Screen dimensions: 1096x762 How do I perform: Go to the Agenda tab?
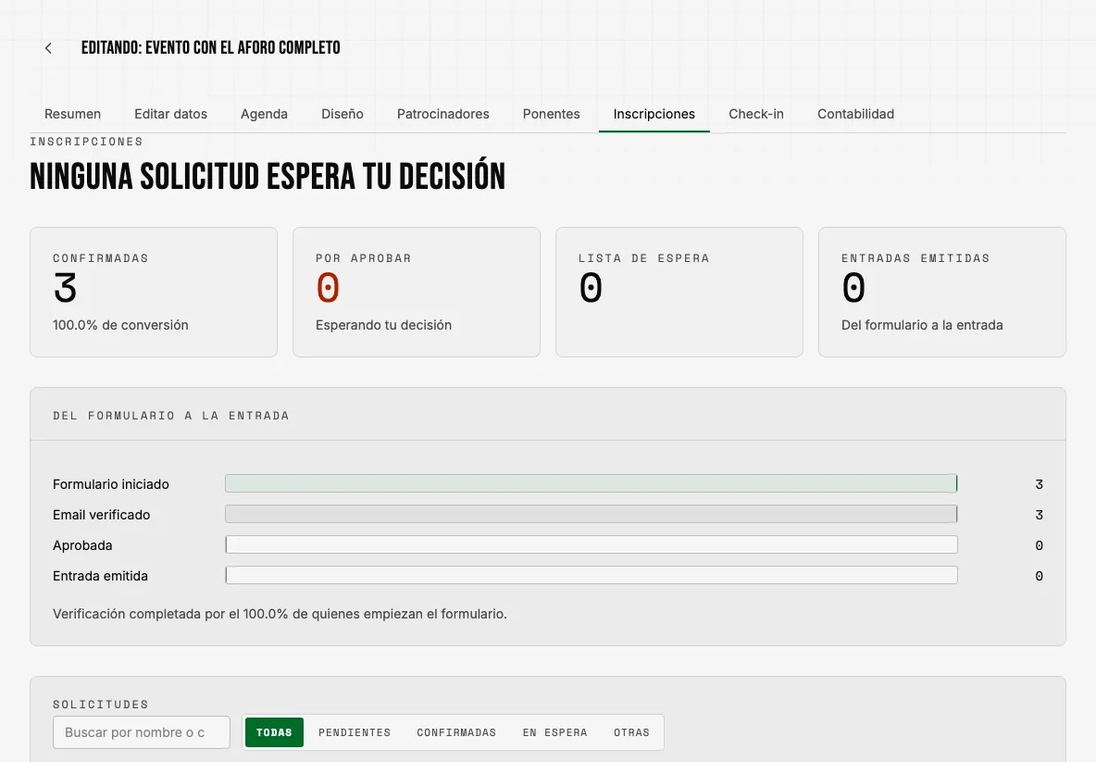point(264,114)
